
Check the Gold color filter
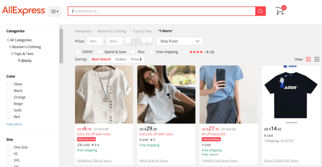point(9,110)
